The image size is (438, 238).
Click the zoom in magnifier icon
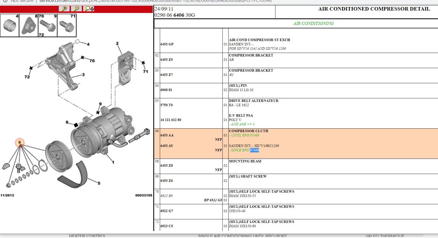pyautogui.click(x=64, y=9)
